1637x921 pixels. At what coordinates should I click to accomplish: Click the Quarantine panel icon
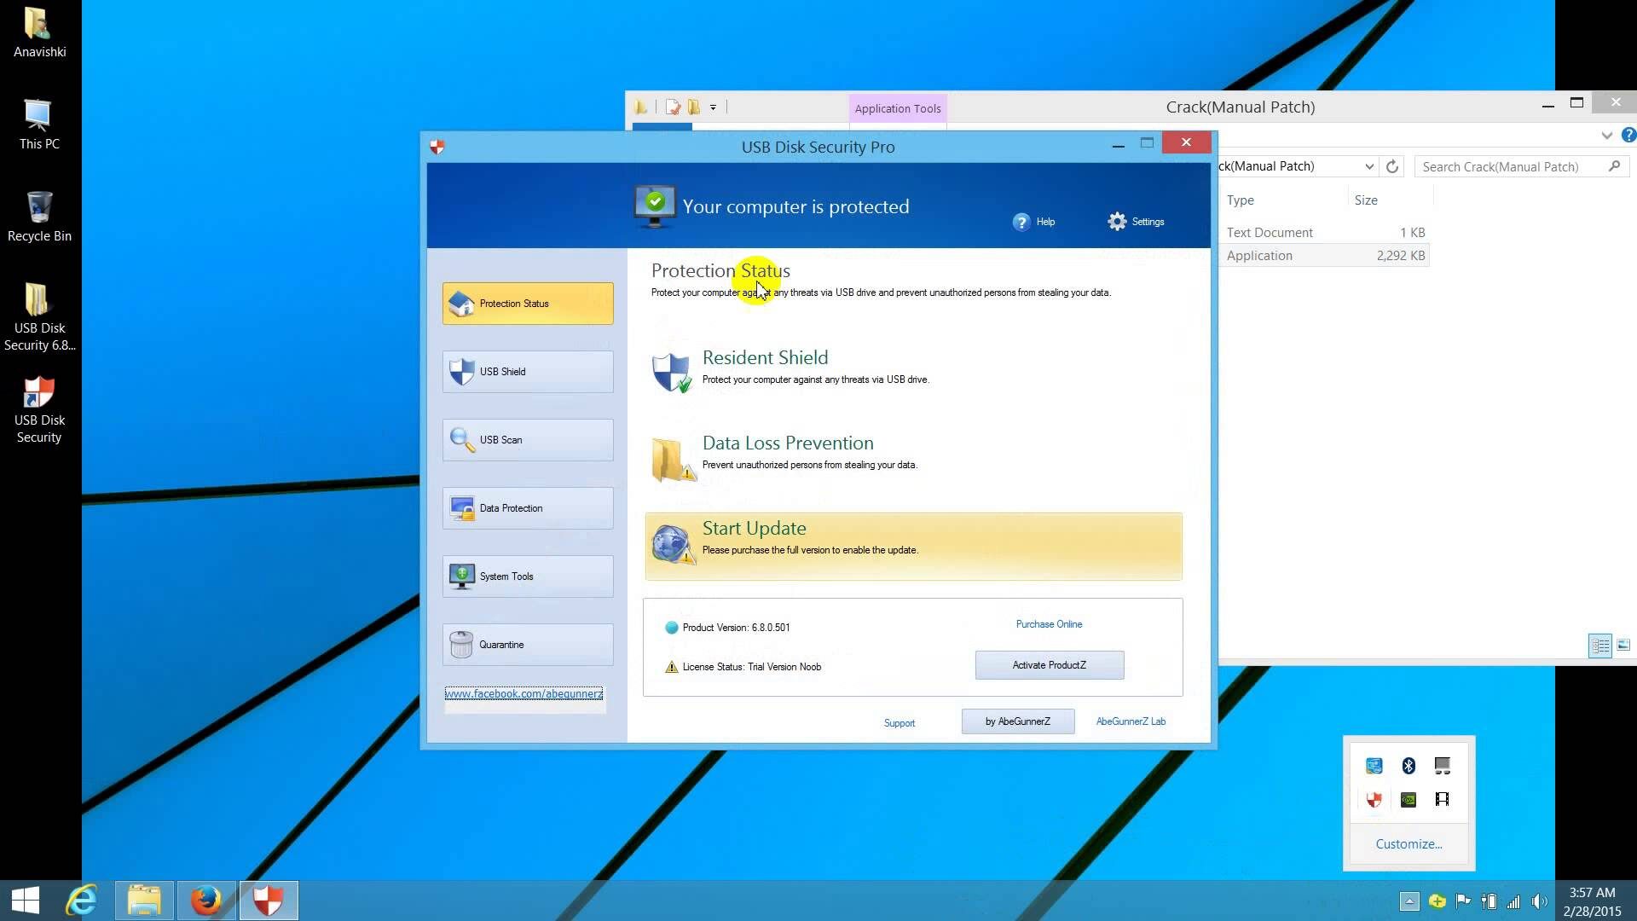[x=461, y=645]
